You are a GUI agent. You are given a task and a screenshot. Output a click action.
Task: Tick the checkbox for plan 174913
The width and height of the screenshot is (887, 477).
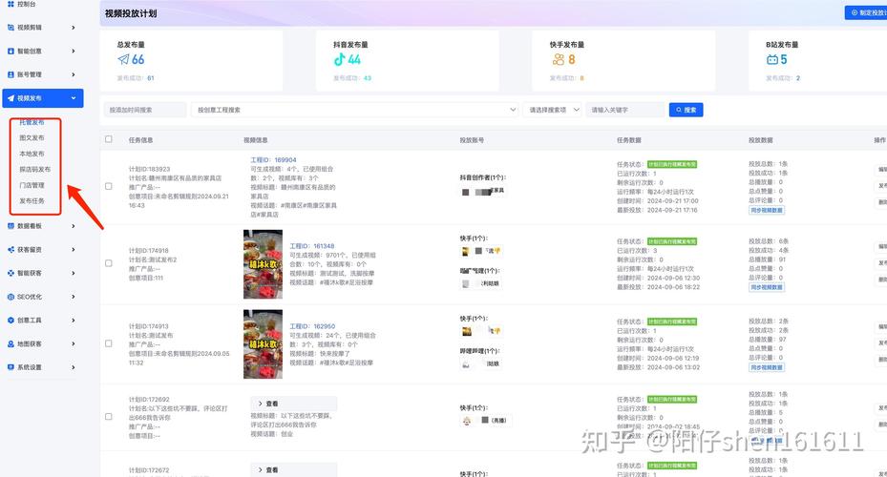[x=109, y=343]
